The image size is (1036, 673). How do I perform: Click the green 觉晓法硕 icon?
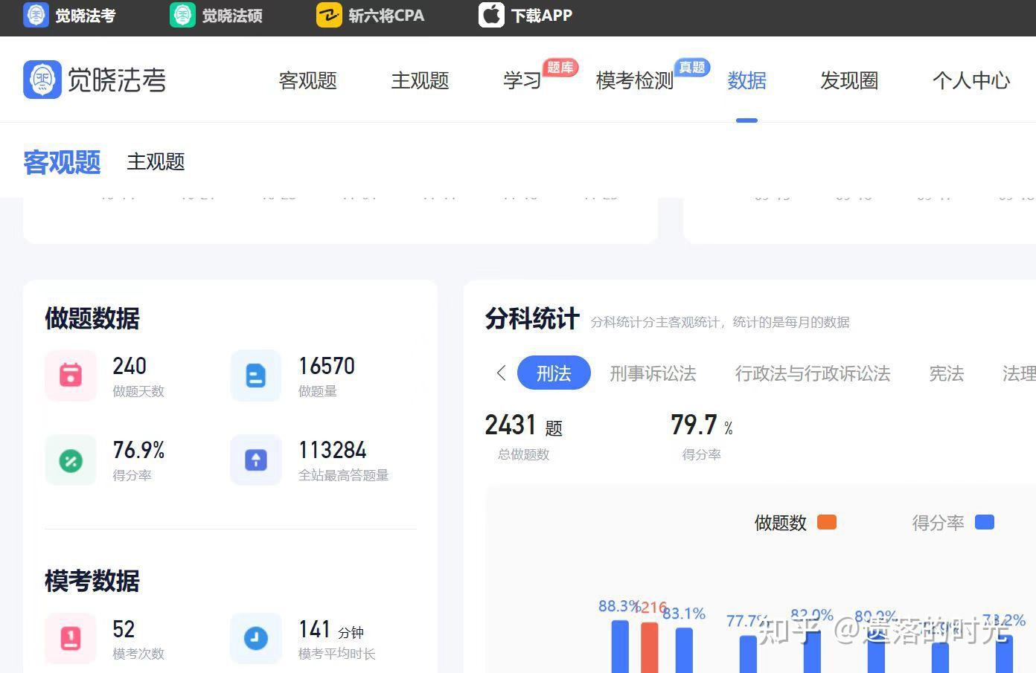coord(182,15)
